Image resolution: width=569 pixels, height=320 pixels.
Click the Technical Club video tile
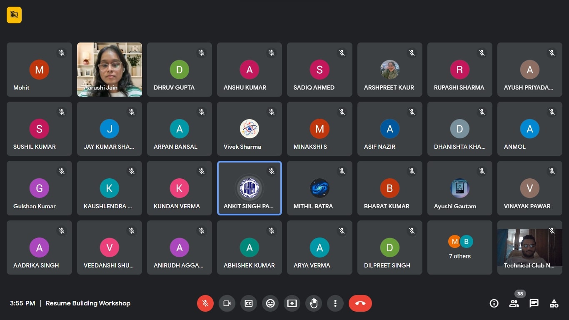pos(529,247)
